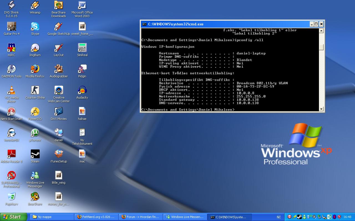355x221 pixels.
Task: Switch to the Ny mappe taskbar window
Action: click(51, 217)
